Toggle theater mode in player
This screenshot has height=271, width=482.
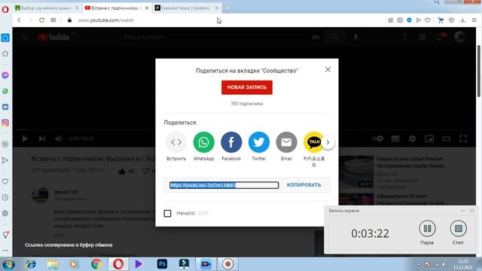click(x=446, y=139)
